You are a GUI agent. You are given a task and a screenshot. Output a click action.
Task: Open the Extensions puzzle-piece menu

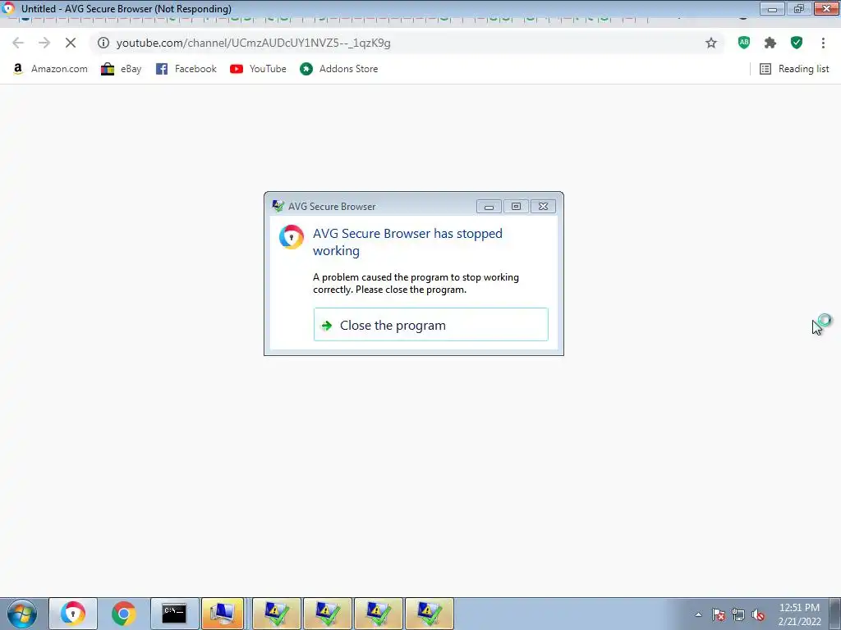coord(770,43)
